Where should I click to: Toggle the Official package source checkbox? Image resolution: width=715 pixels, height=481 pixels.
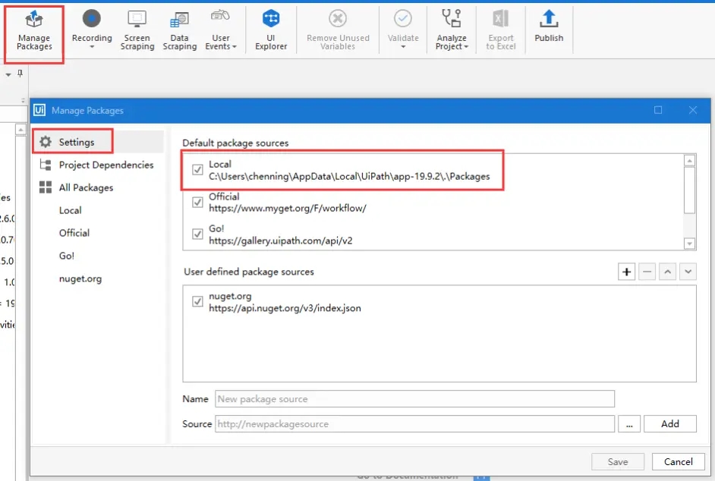(x=197, y=202)
